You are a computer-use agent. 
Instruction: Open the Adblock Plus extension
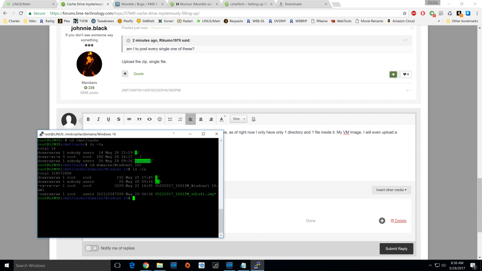[414, 13]
